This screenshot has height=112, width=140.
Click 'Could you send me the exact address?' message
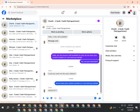tap(62, 74)
